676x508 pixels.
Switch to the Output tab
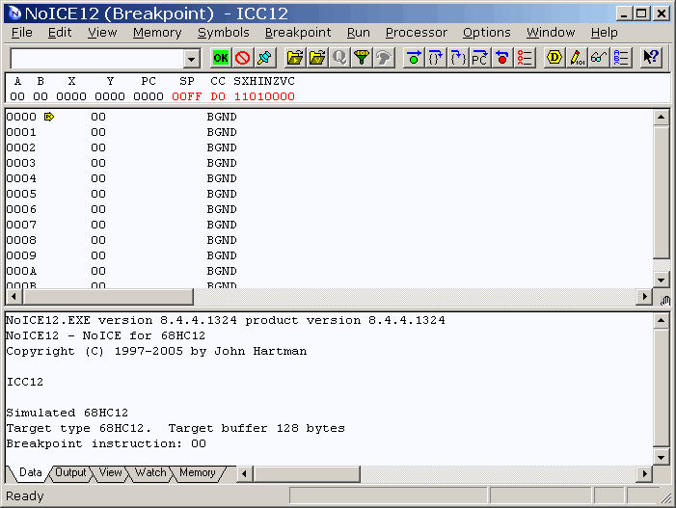tap(70, 472)
